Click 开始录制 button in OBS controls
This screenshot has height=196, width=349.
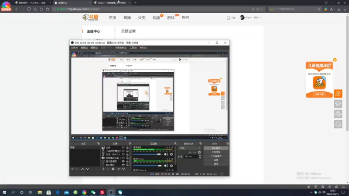point(216,152)
